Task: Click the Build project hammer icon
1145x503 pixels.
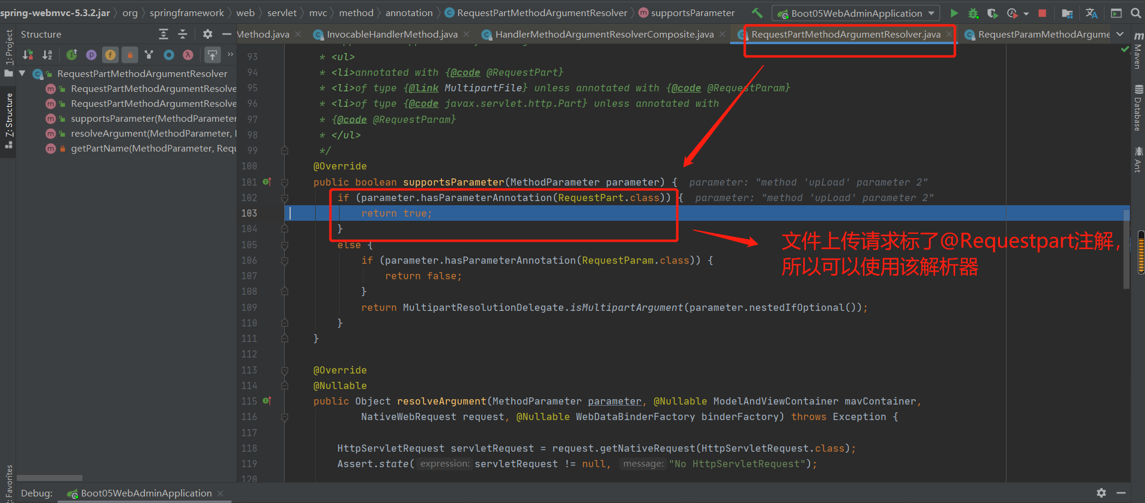Action: (x=757, y=13)
